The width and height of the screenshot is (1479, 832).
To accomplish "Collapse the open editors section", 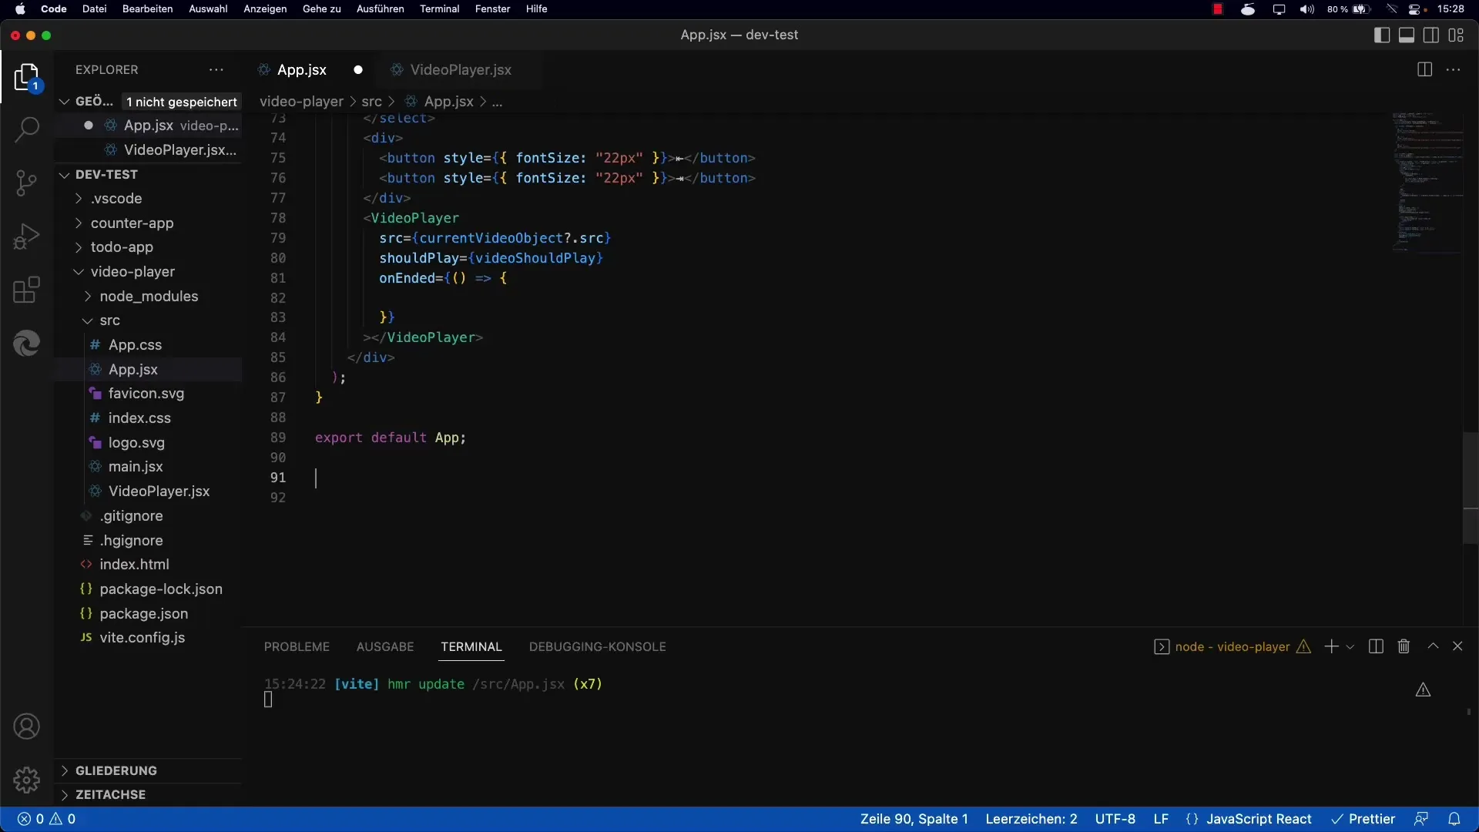I will pos(65,101).
